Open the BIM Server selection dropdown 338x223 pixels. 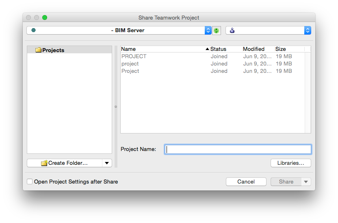click(119, 31)
